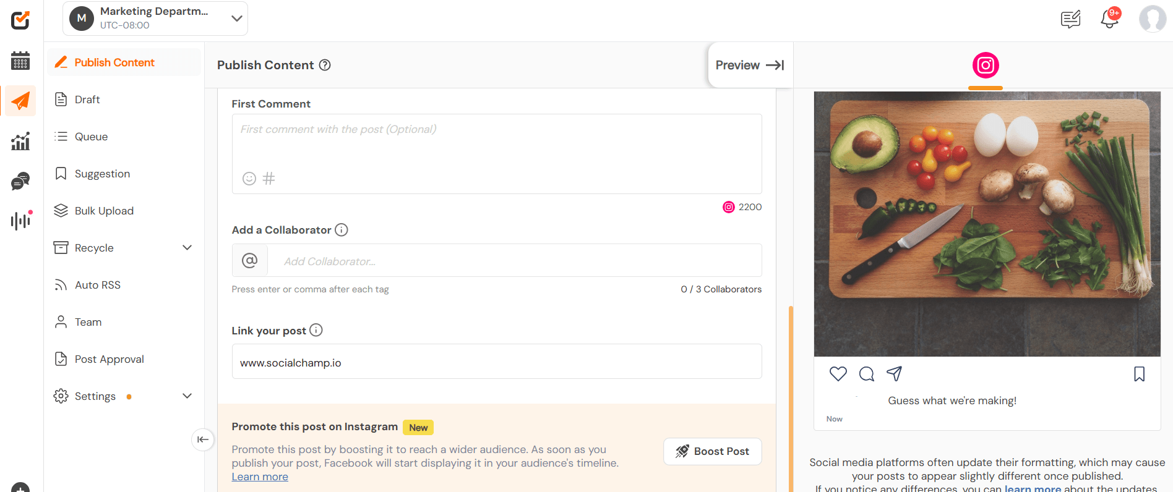This screenshot has width=1173, height=492.
Task: Click the Boost Post button
Action: tap(713, 451)
